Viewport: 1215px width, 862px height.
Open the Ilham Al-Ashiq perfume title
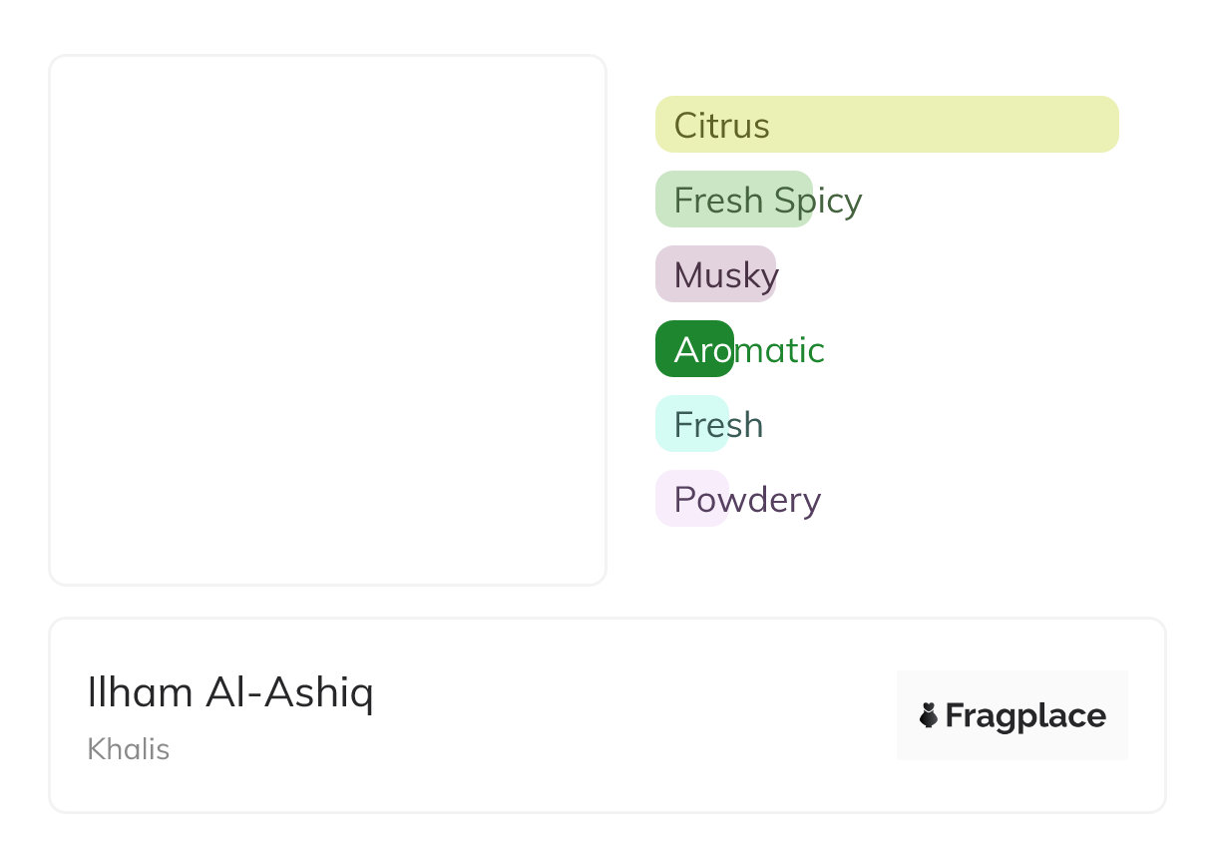[230, 692]
